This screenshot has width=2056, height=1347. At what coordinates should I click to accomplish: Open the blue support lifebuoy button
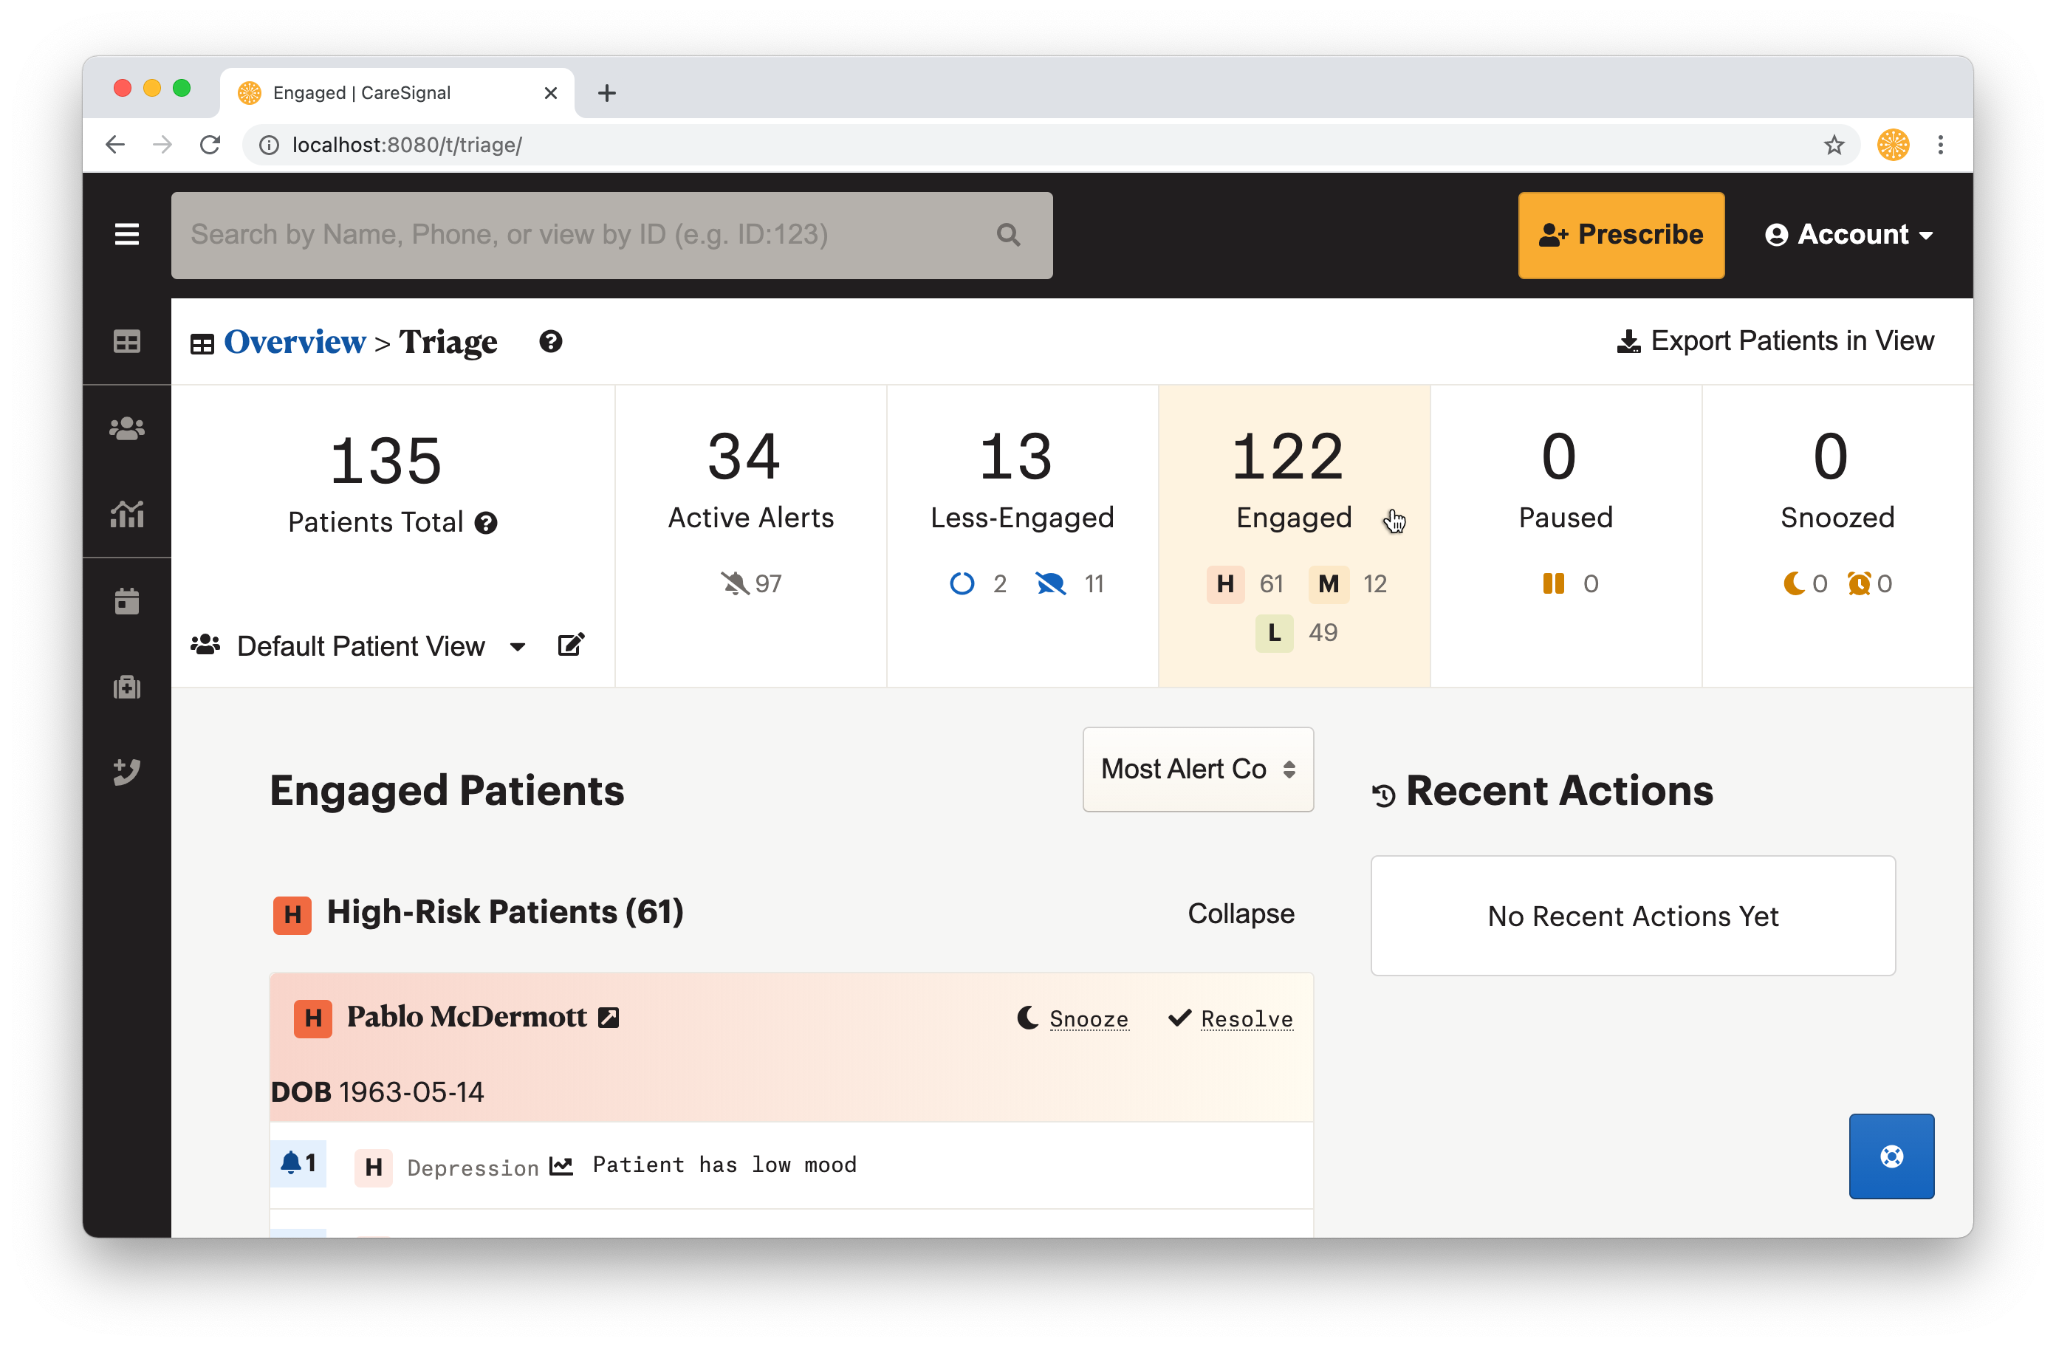pos(1891,1156)
